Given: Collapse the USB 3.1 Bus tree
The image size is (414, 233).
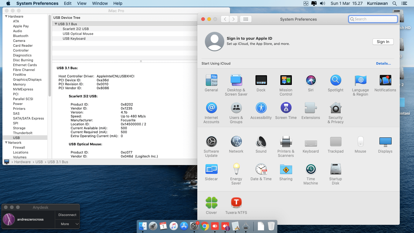Looking at the screenshot, I should [x=56, y=24].
